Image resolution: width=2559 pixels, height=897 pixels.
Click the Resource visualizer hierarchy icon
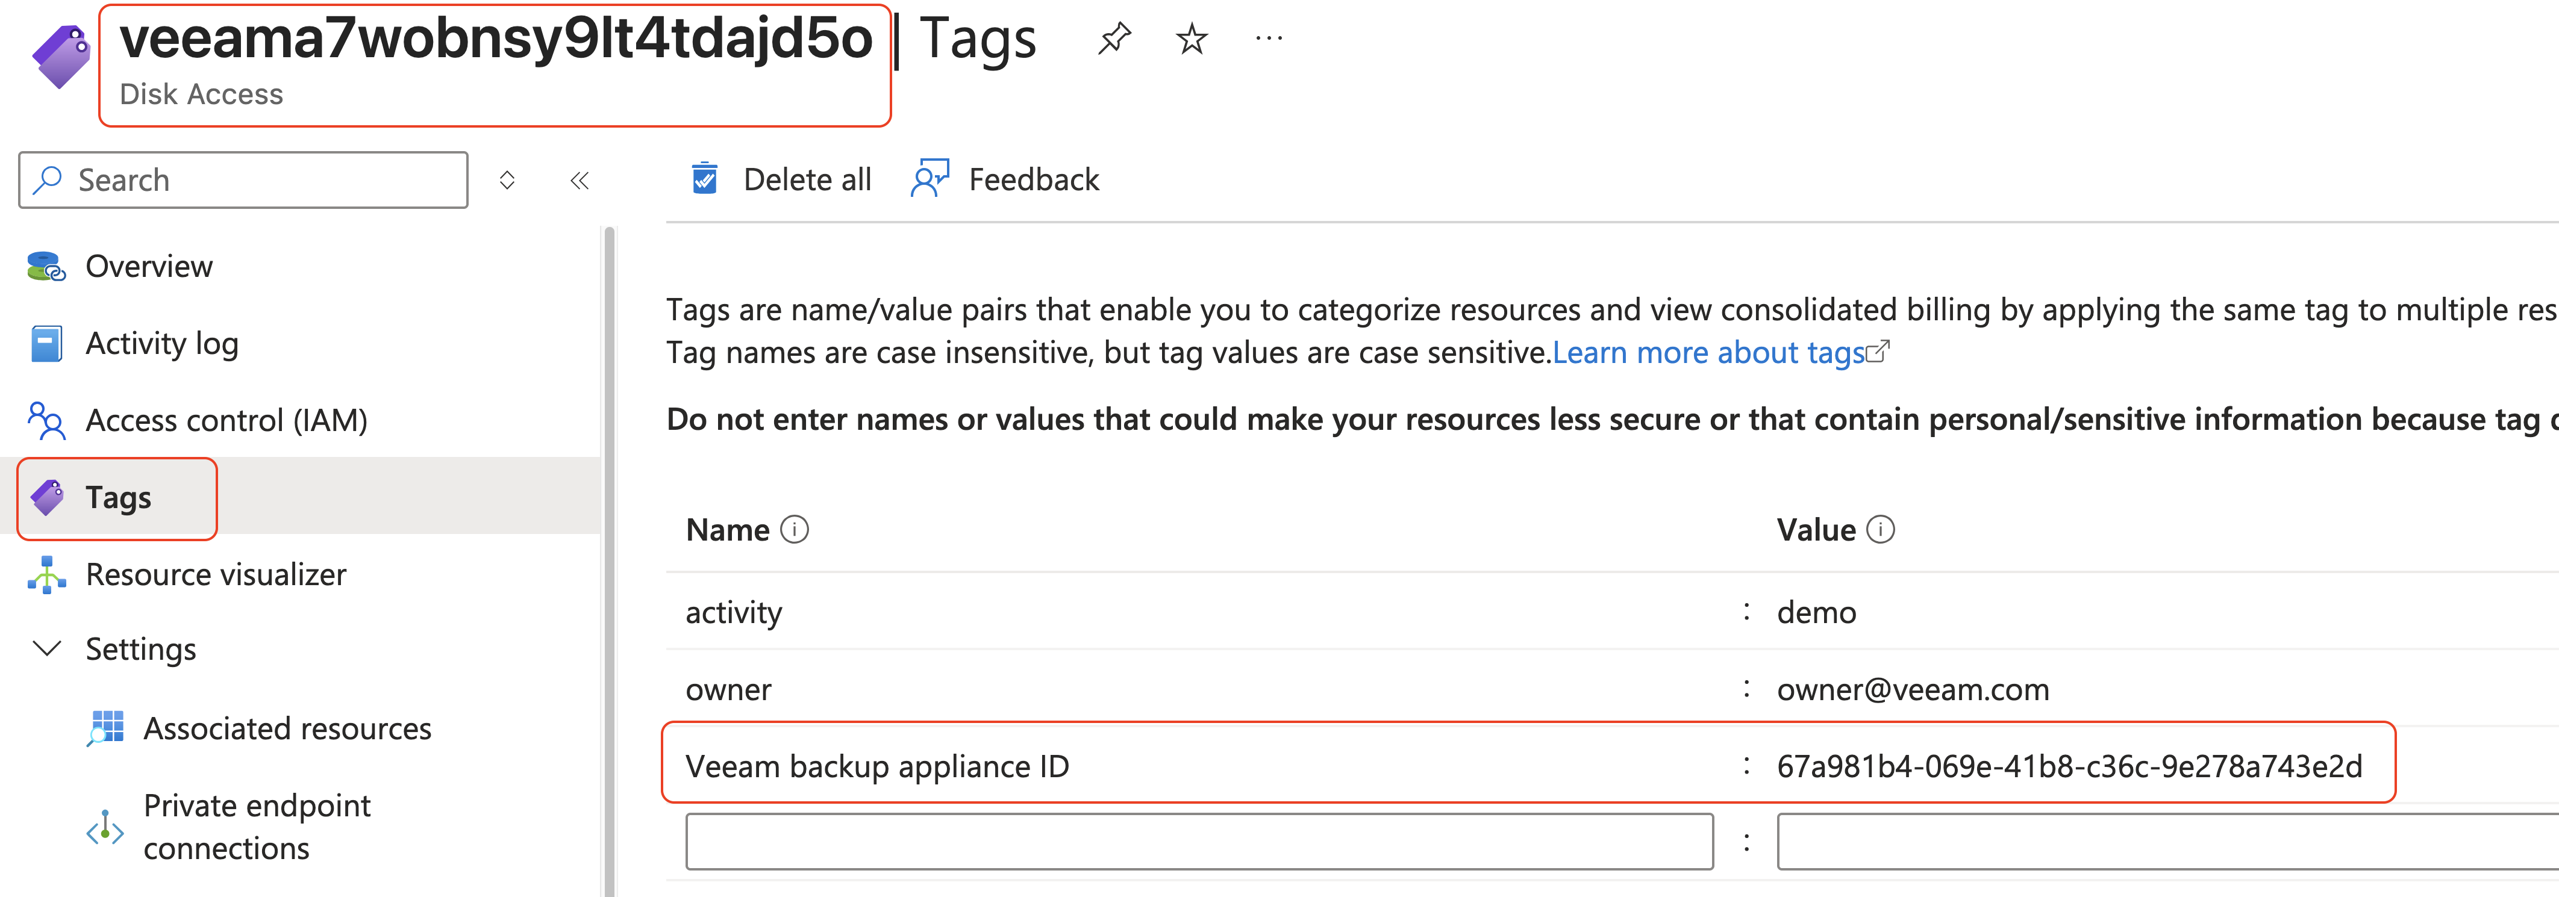click(46, 574)
